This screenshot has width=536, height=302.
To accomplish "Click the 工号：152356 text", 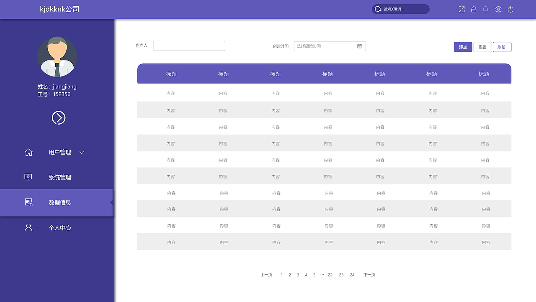I will 54,94.
